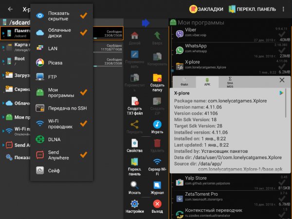Click Память free space usage bar

[x=108, y=38]
